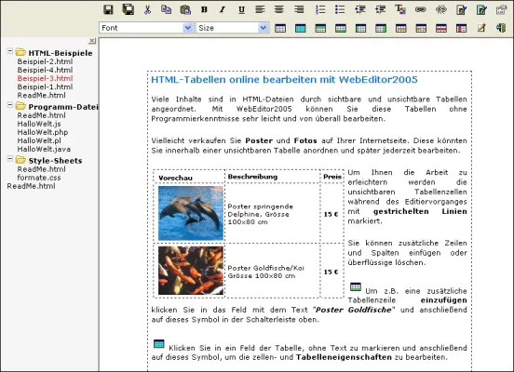Close the file tree panel
The height and width of the screenshot is (372, 514).
pos(92,41)
